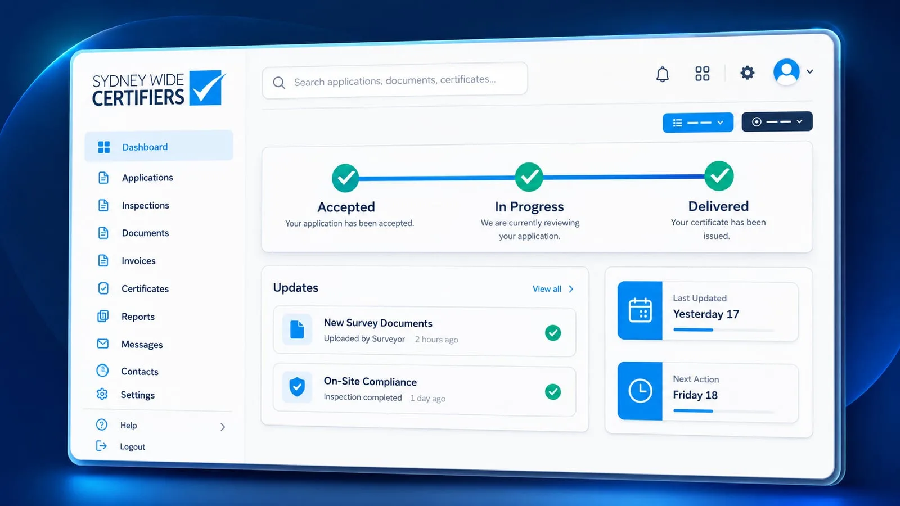
Task: Log out via Logout link
Action: coord(133,447)
